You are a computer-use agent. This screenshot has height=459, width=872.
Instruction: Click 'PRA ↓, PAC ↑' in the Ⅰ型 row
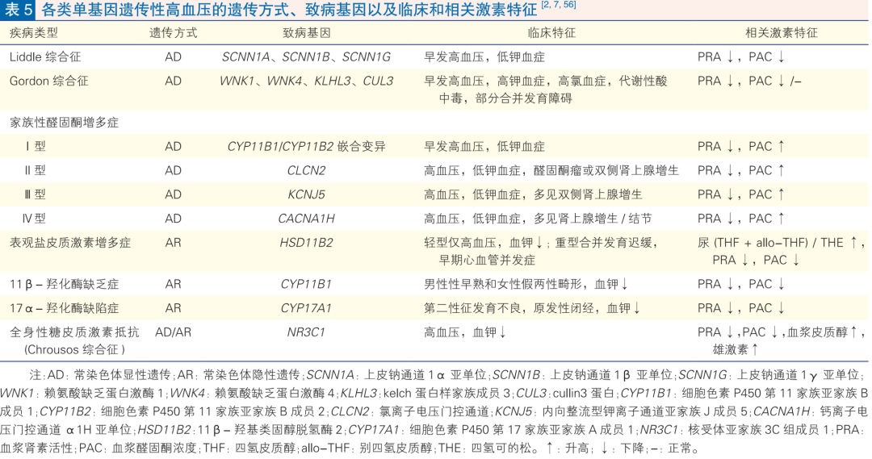(x=741, y=147)
